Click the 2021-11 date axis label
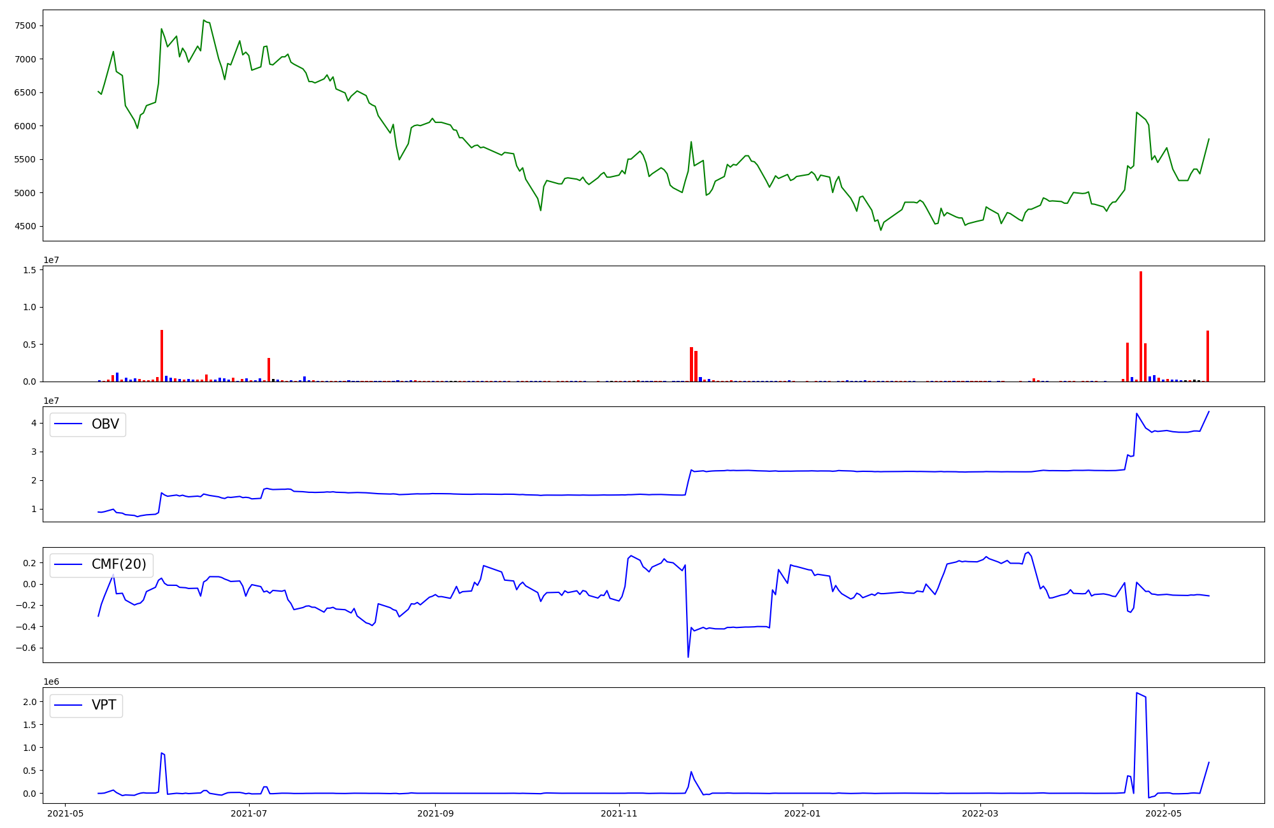Screen dimensions: 1274x828 (x=619, y=813)
